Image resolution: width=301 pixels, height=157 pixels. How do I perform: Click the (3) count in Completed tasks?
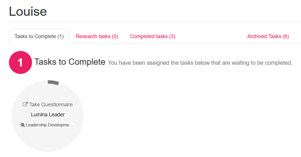172,36
